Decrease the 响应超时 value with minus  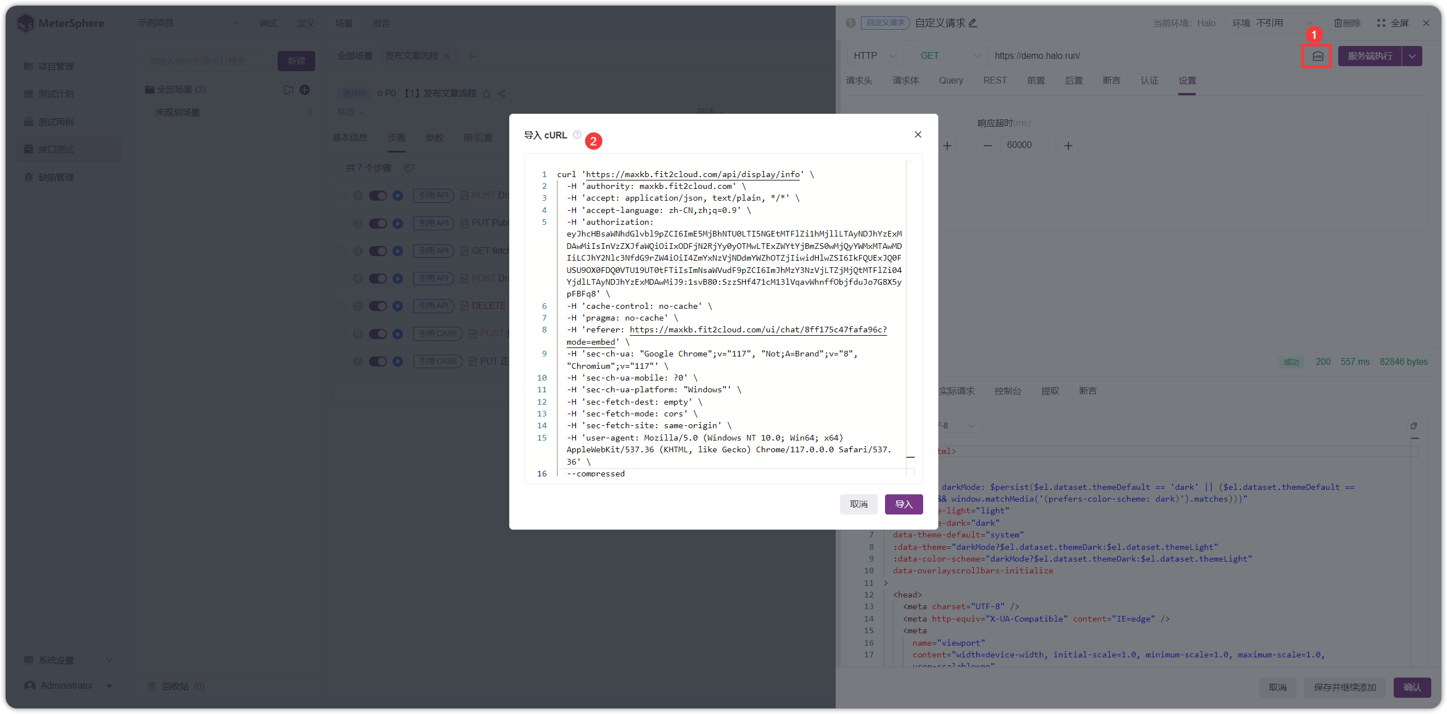987,145
